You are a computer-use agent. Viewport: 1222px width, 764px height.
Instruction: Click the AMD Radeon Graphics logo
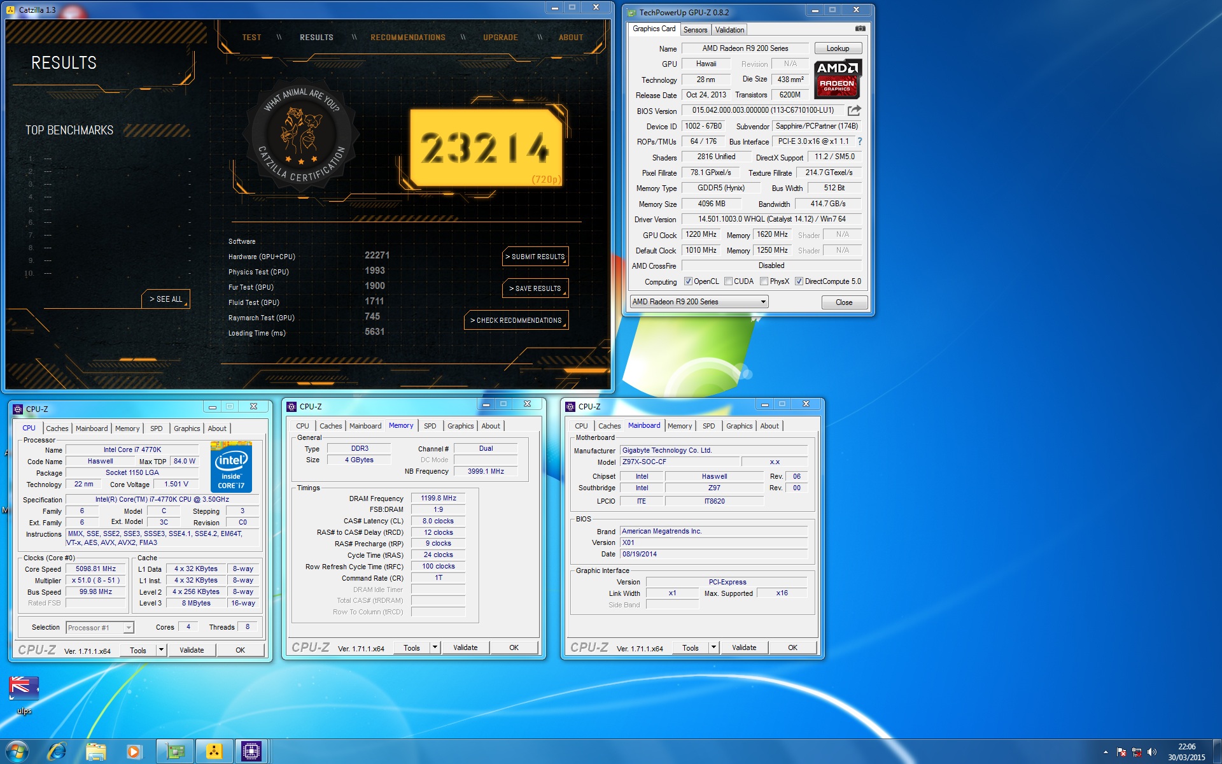pyautogui.click(x=838, y=78)
